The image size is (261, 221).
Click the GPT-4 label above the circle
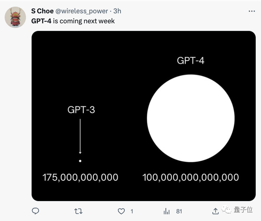coord(190,61)
